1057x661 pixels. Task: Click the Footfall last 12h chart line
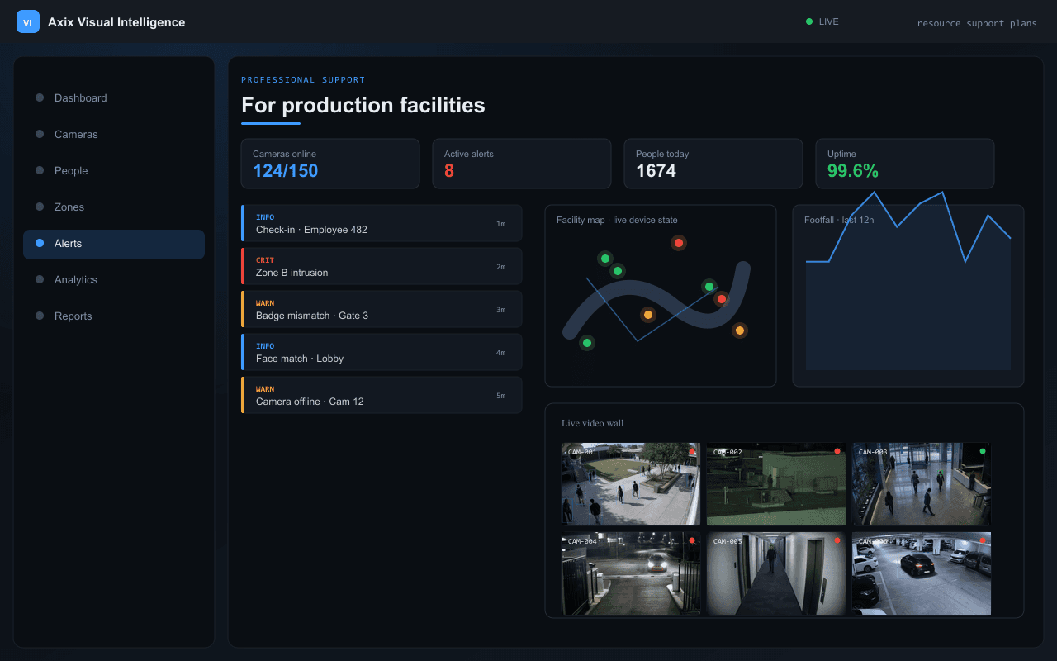(x=908, y=228)
